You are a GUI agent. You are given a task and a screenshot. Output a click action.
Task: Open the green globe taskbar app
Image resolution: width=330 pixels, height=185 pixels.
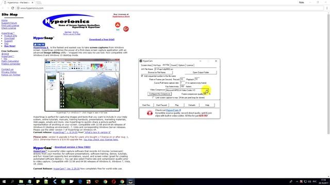click(63, 181)
